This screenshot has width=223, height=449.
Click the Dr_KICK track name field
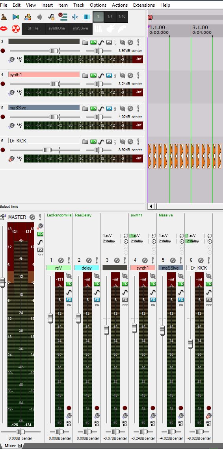pos(44,140)
